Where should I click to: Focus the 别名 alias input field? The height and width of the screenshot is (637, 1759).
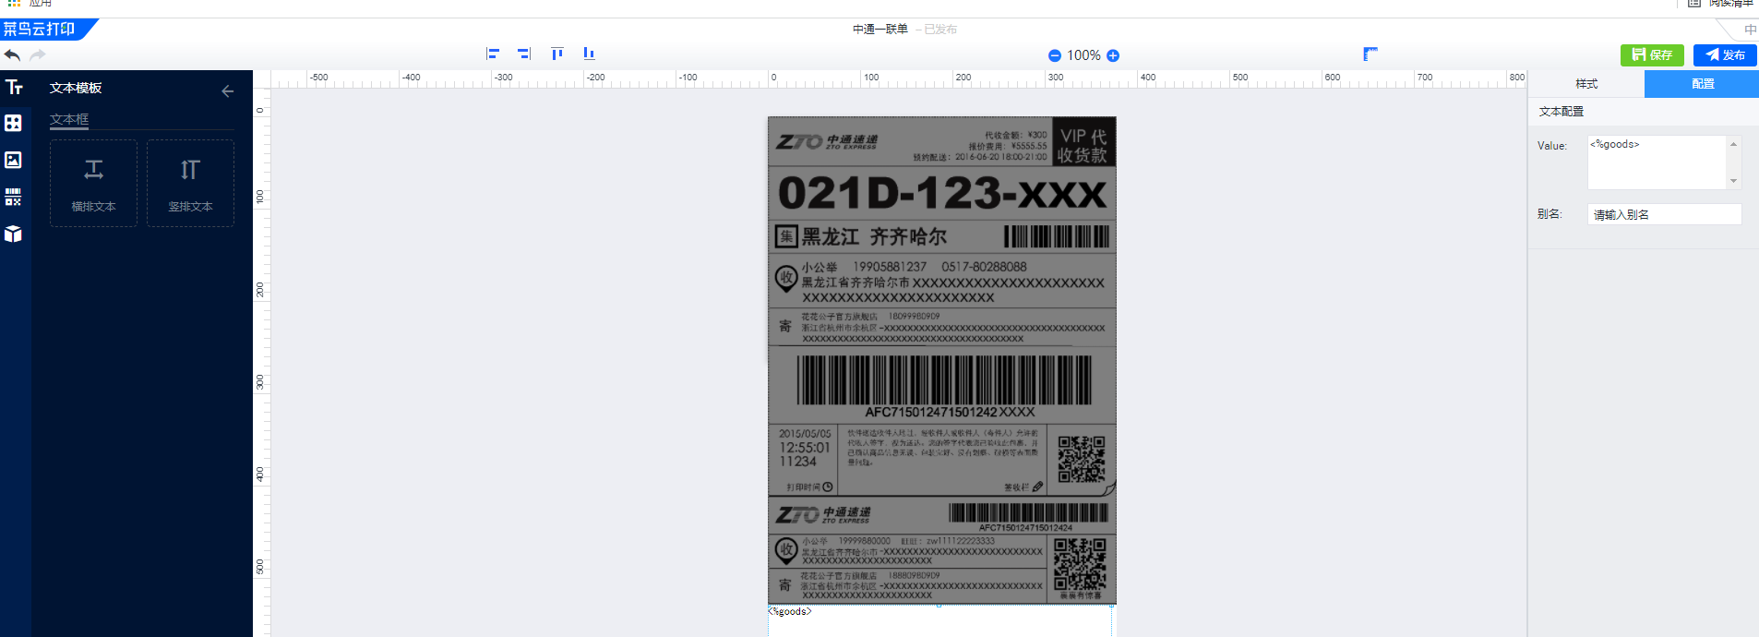(x=1664, y=214)
